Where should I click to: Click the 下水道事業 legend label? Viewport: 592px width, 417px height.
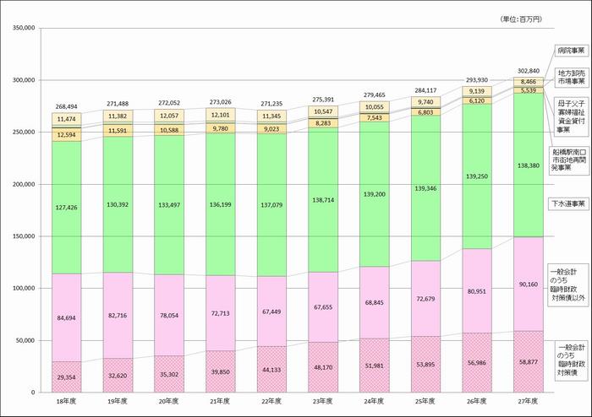pos(568,203)
